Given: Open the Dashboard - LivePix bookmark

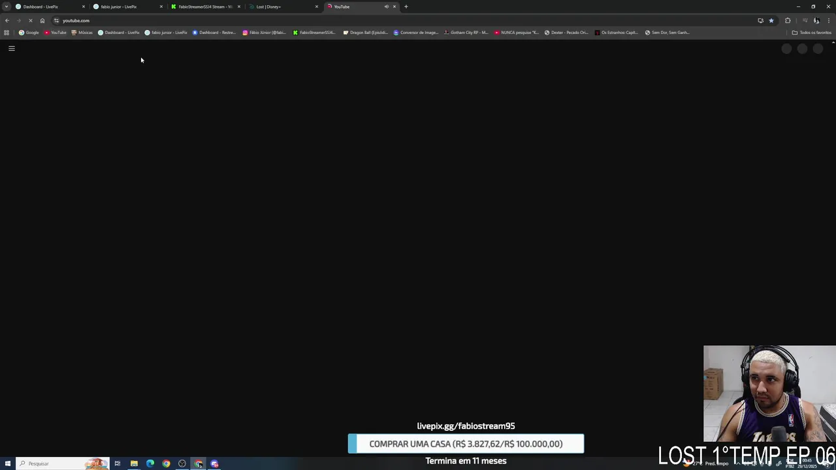Looking at the screenshot, I should [x=119, y=33].
